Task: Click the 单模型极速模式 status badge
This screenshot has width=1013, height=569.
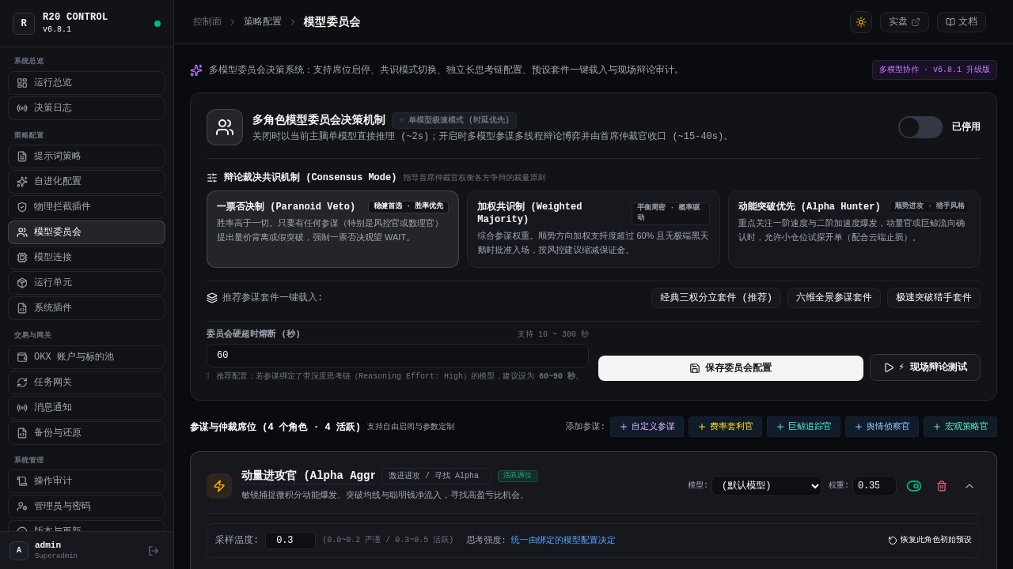Action: 454,120
